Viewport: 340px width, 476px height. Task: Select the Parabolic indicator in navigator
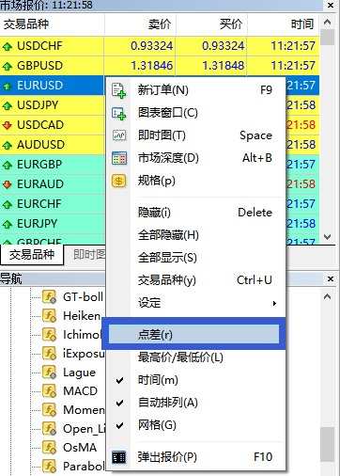(x=84, y=467)
